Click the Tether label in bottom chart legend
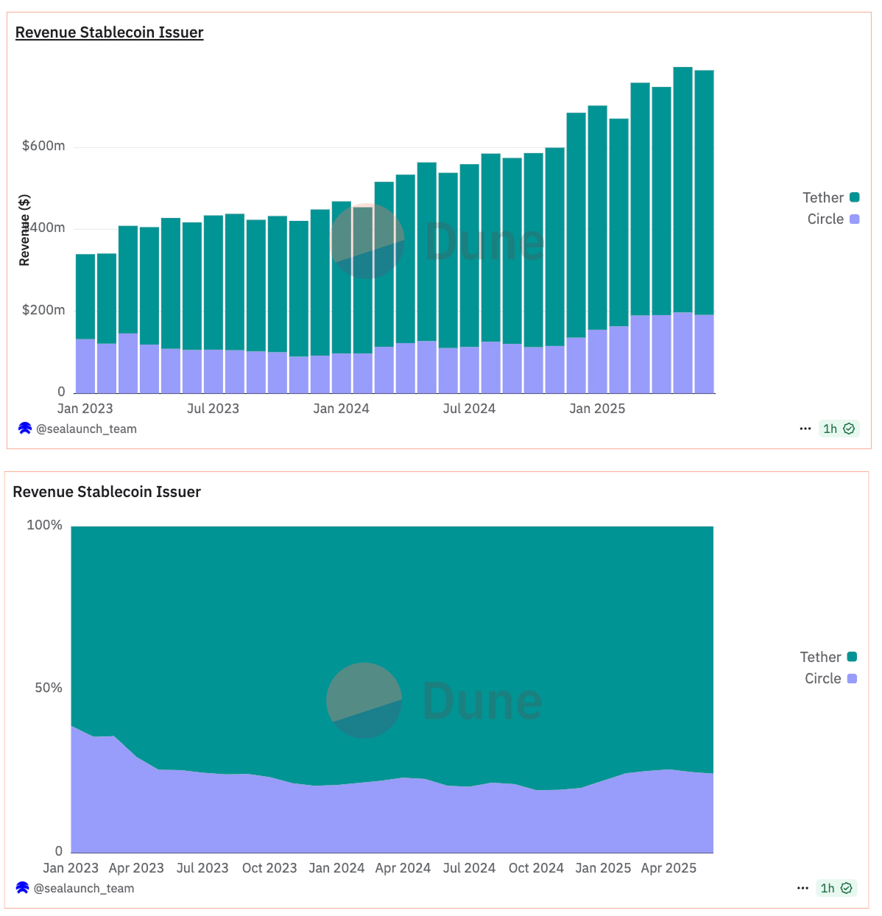The height and width of the screenshot is (916, 882). point(820,657)
